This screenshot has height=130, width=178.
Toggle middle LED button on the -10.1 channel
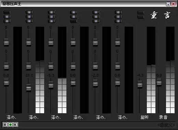point(29,17)
